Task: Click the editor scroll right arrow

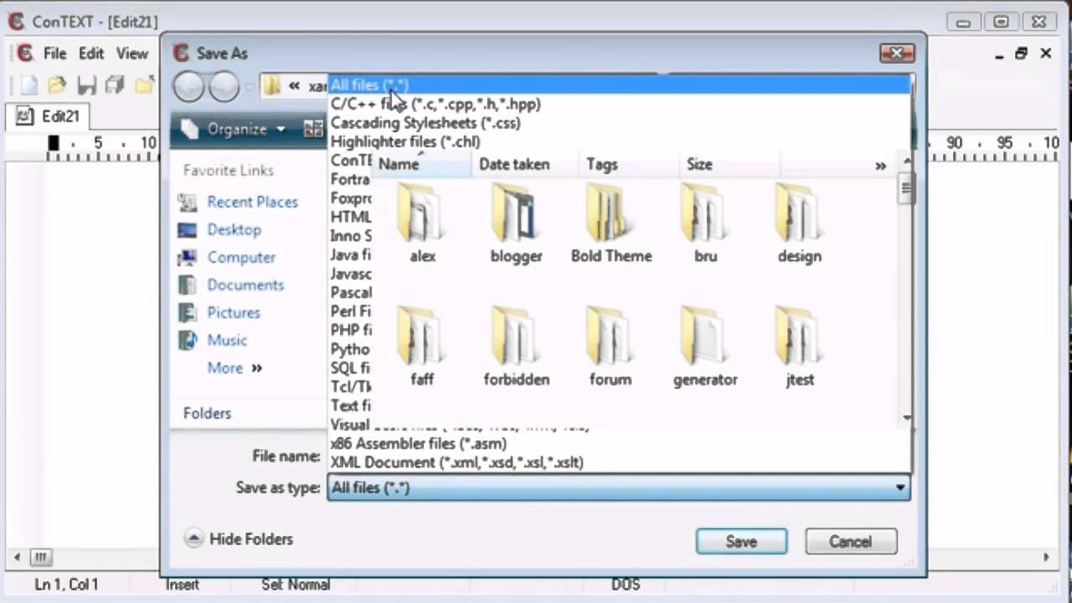Action: point(1046,557)
